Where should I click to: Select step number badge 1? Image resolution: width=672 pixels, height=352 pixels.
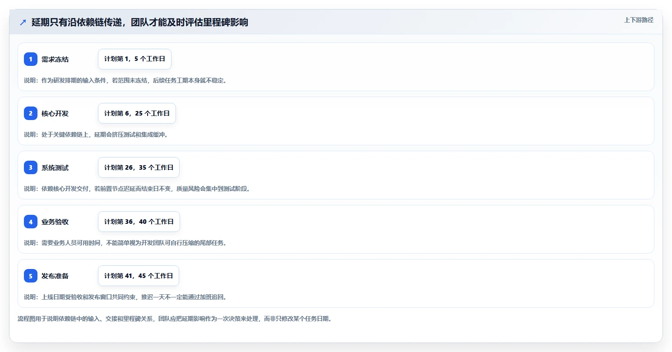tap(31, 59)
